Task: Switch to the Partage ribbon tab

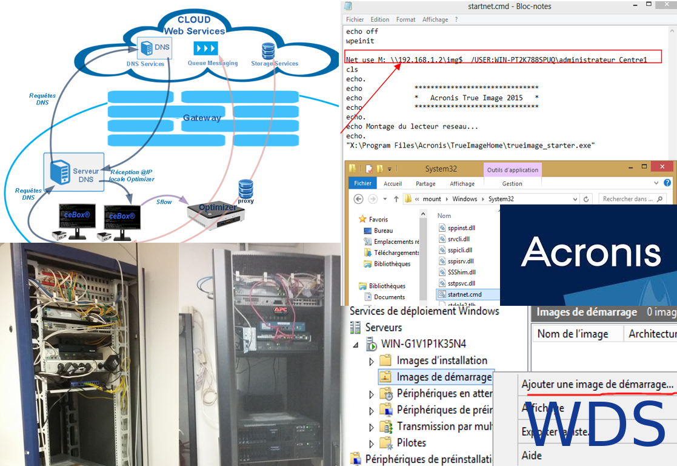Action: pos(425,184)
